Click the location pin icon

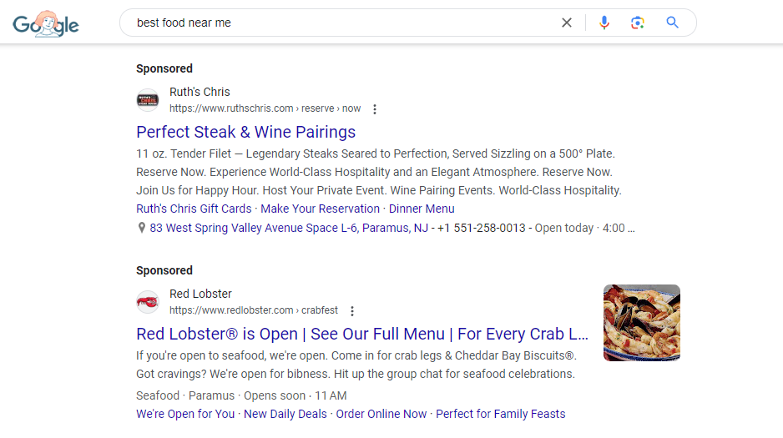(142, 228)
